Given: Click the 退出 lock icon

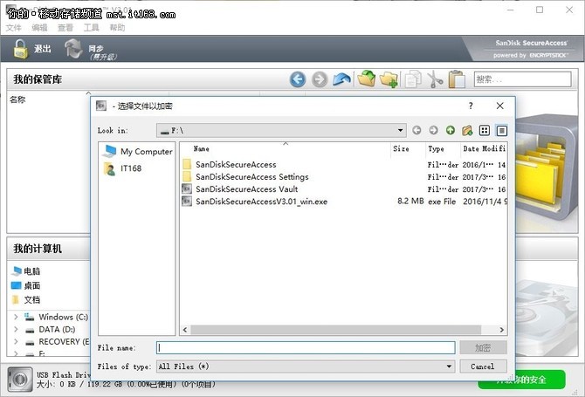Looking at the screenshot, I should (19, 50).
